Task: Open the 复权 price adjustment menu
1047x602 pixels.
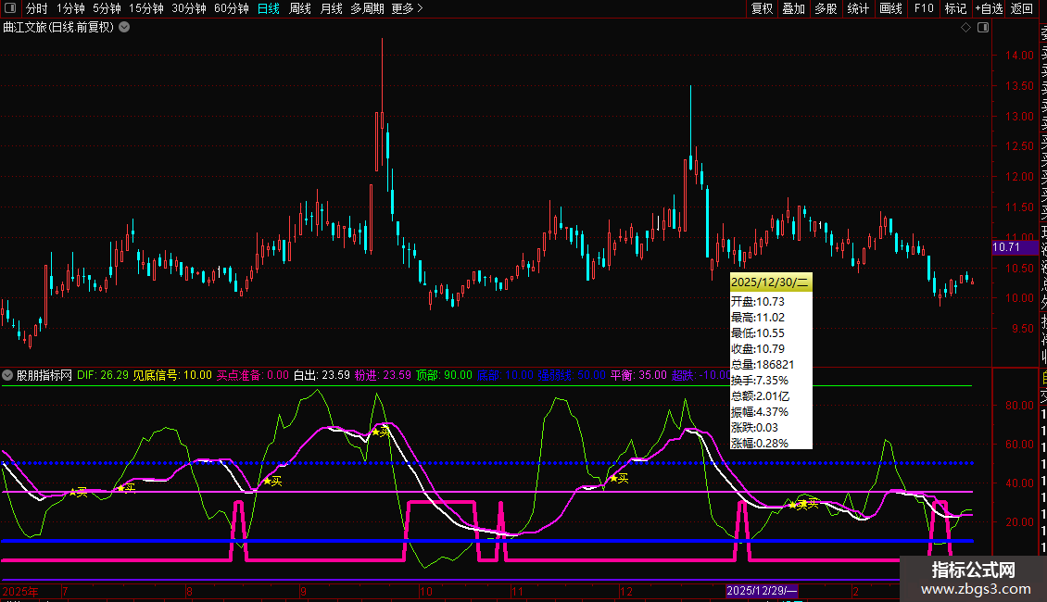Action: pos(762,8)
